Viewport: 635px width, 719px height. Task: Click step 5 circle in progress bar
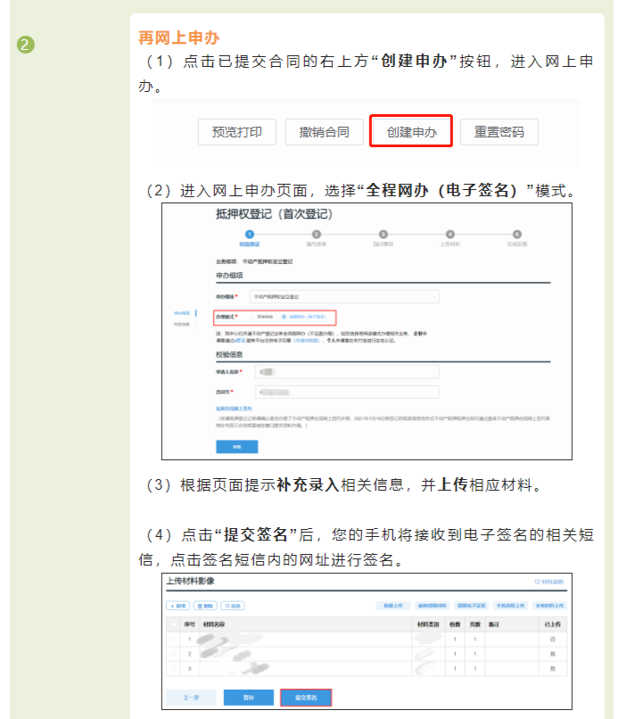pos(517,234)
